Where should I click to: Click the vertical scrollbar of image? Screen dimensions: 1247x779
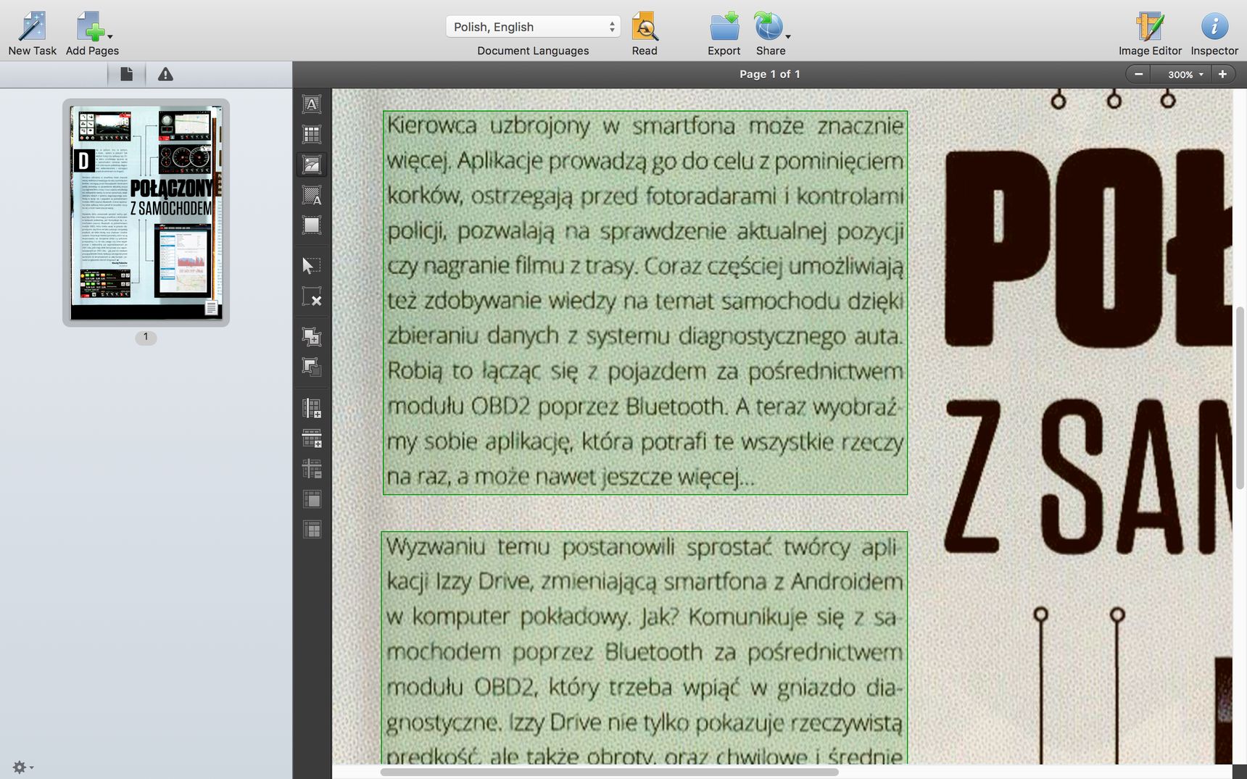coord(1240,397)
